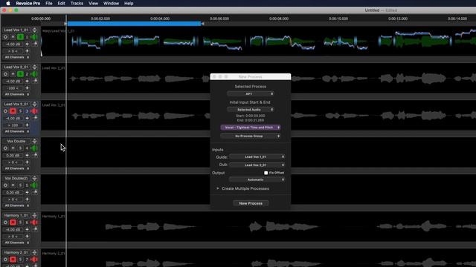Click the blue playback range bar in the timeline
Screen dimensions: 476x267
pos(134,24)
